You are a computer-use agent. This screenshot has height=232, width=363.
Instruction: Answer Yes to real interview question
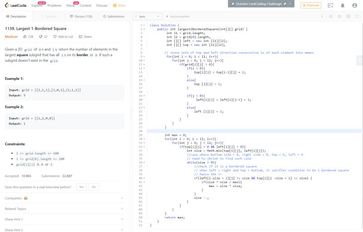coord(81,187)
